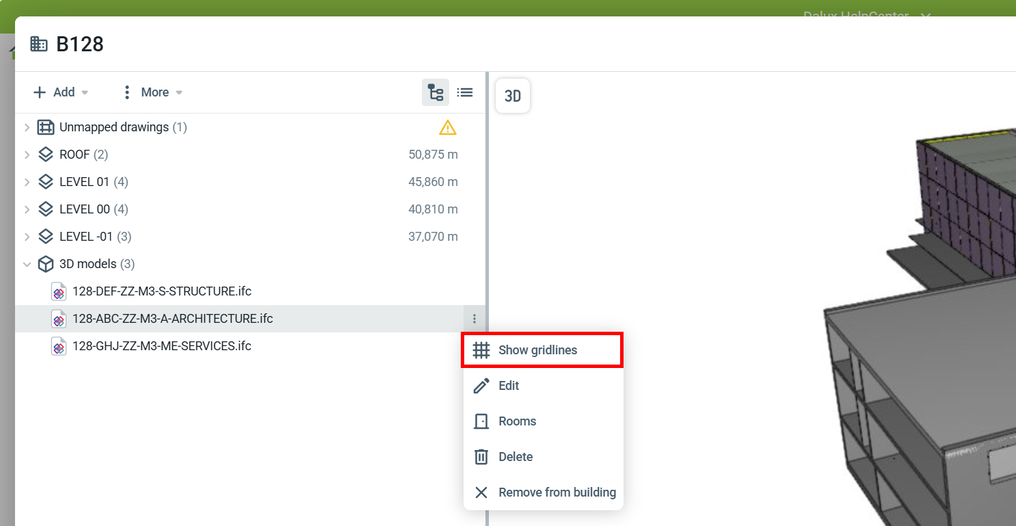Toggle the 3D view button
Image resolution: width=1016 pixels, height=526 pixels.
(512, 96)
